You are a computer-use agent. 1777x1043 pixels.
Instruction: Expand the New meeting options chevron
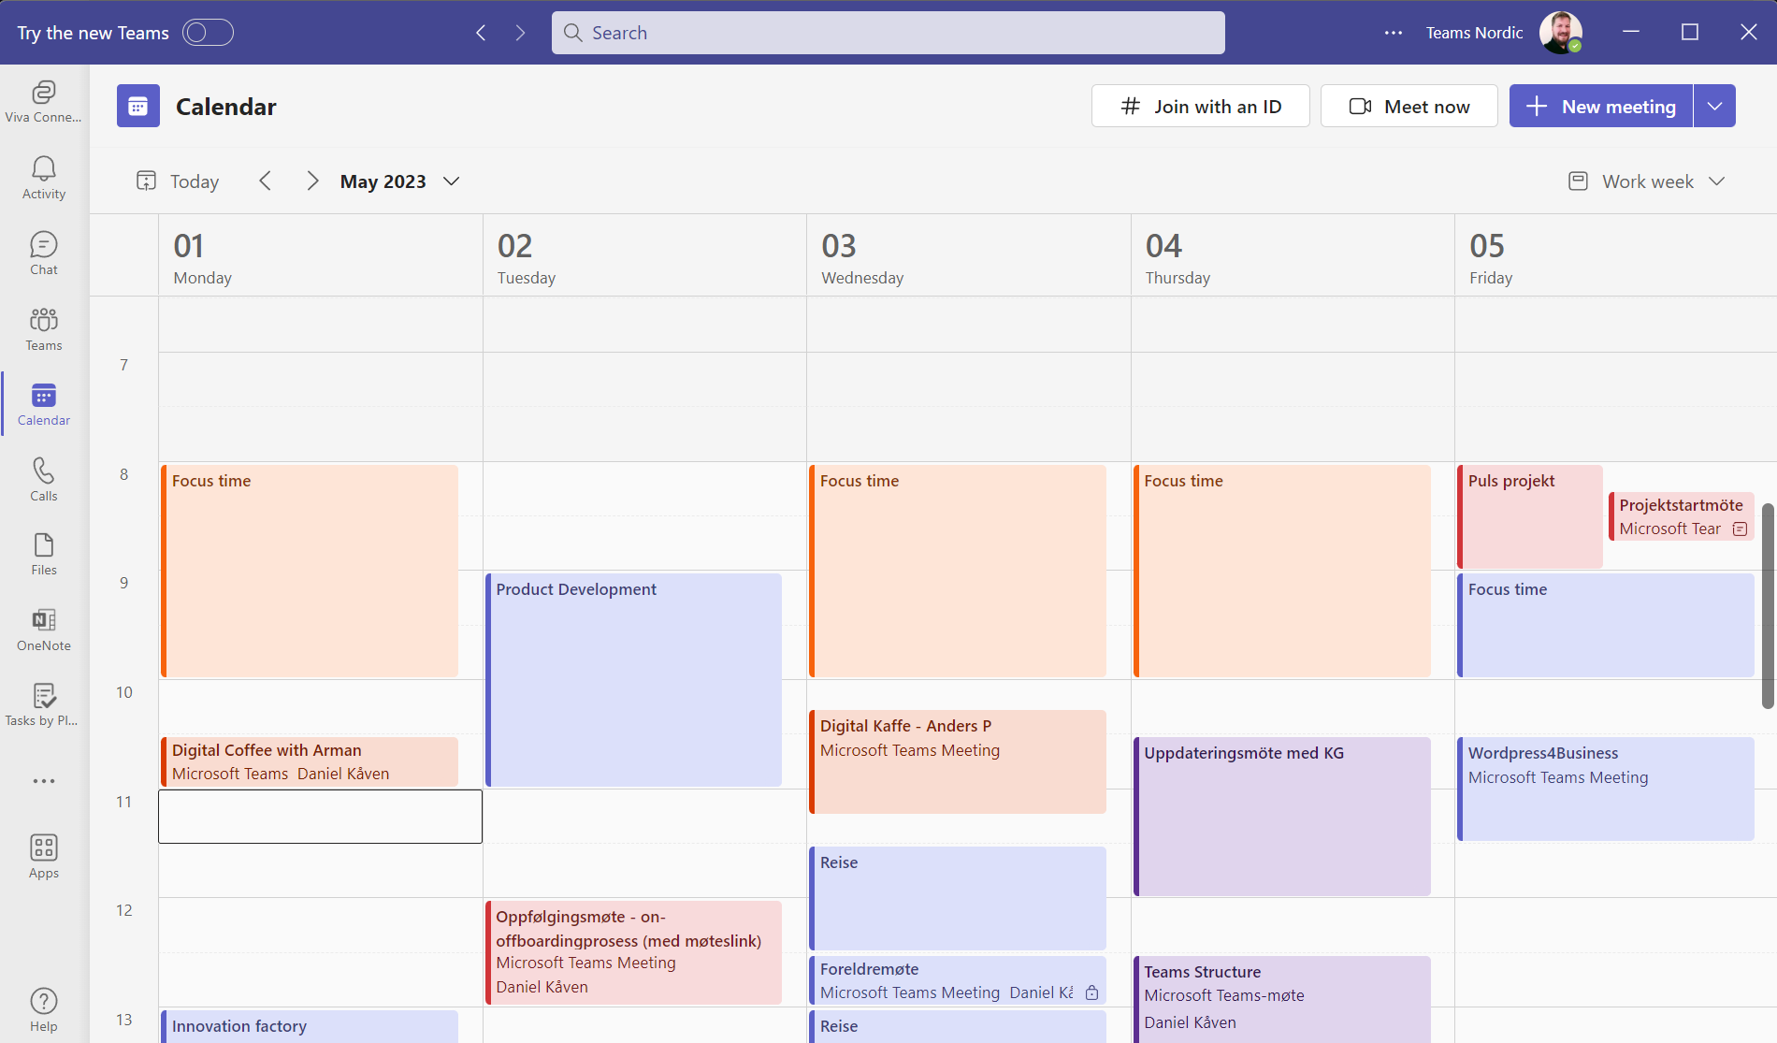[x=1715, y=106]
